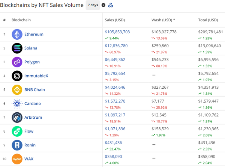225x167 pixels.
Task: Sort by Sales (USD) column header
Action: pyautogui.click(x=115, y=20)
